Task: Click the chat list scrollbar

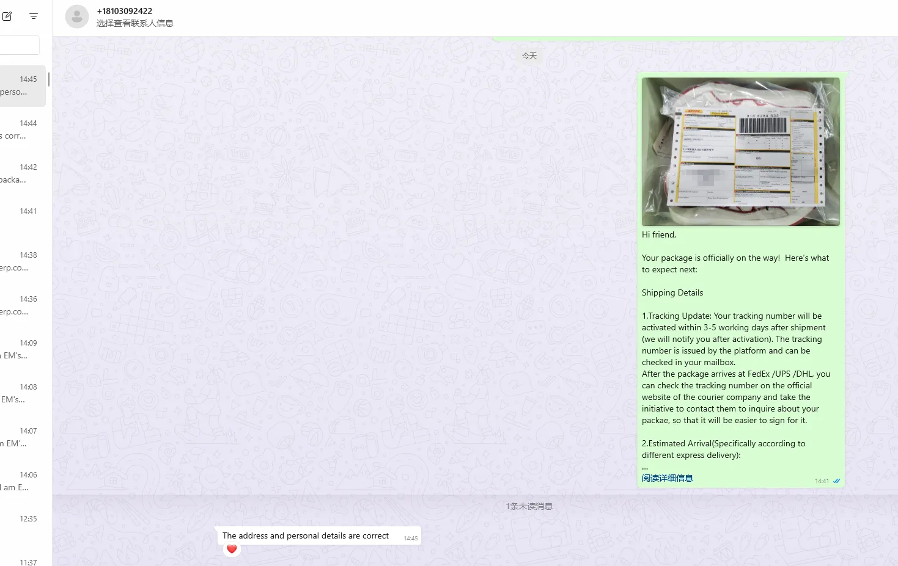Action: click(x=49, y=79)
